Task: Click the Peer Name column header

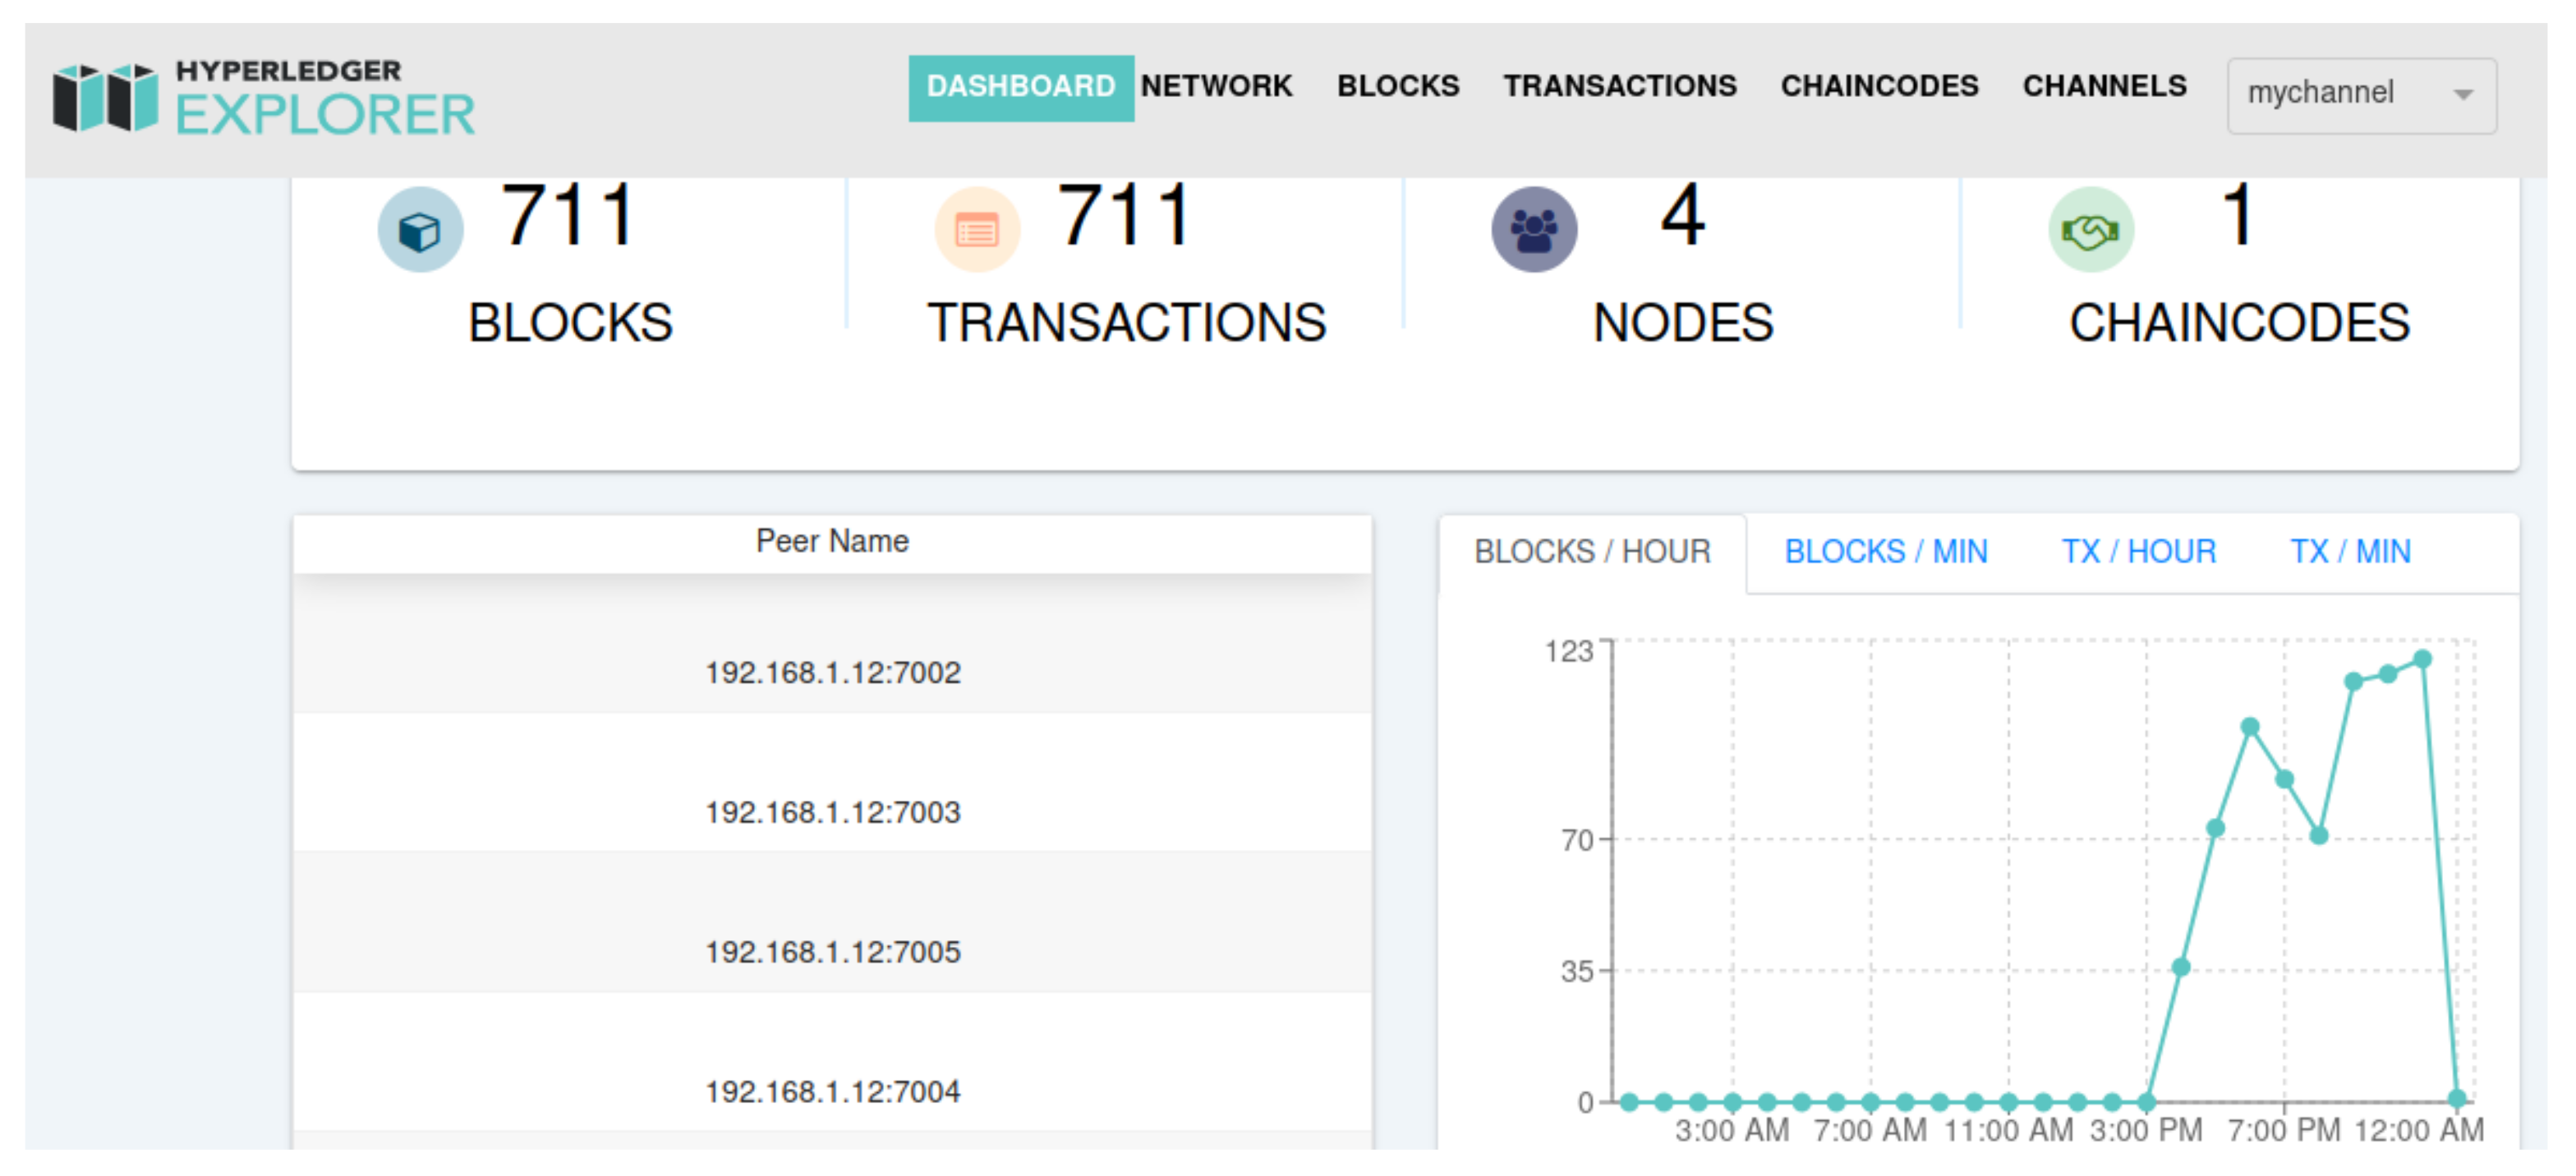Action: click(832, 541)
